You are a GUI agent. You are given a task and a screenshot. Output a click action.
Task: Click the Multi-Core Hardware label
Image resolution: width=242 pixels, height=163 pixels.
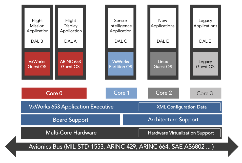coord(71,133)
